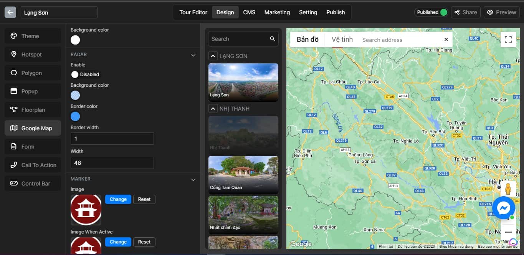Click the fullscreen map icon

(508, 40)
